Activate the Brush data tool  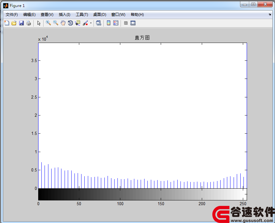tap(85, 23)
